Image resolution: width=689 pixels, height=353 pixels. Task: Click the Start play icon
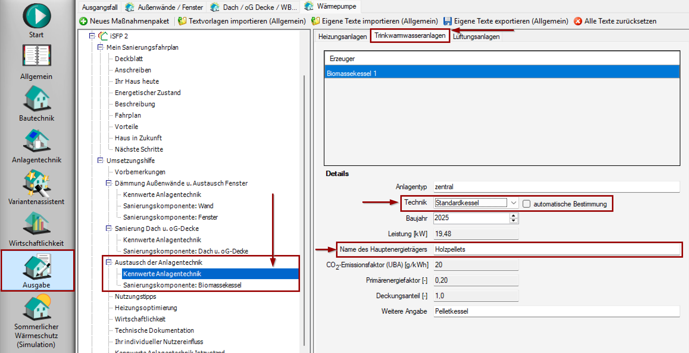coord(37,16)
